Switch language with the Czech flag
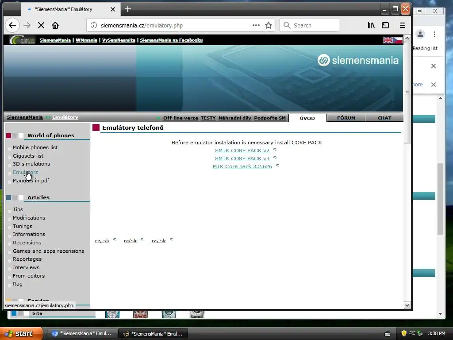The image size is (453, 340). click(x=398, y=40)
